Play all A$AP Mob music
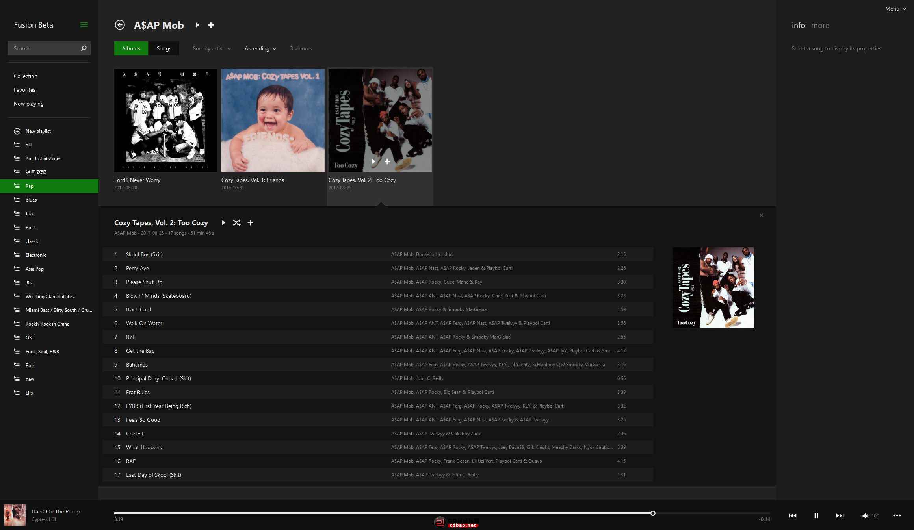 click(x=197, y=25)
